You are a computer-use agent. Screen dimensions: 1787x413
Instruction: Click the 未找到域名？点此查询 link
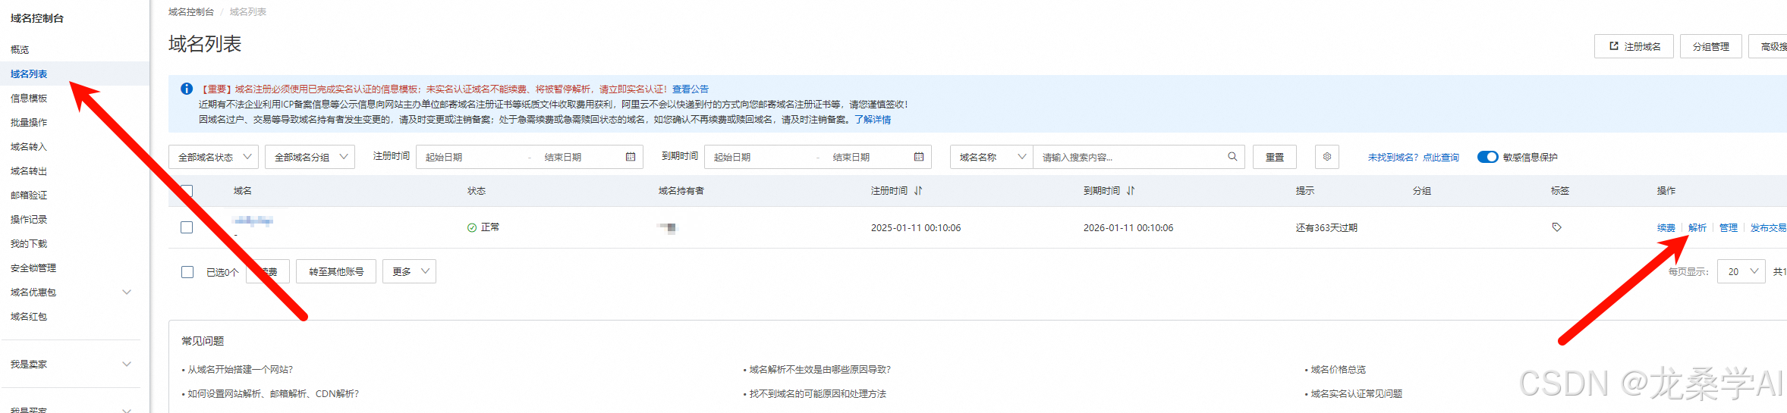click(x=1414, y=157)
